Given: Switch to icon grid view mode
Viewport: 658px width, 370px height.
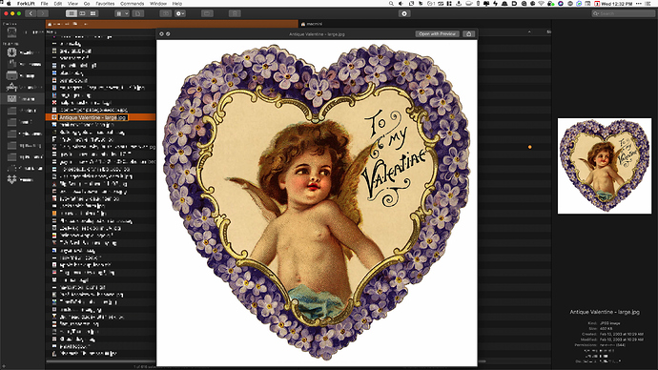Looking at the screenshot, I should [93, 13].
